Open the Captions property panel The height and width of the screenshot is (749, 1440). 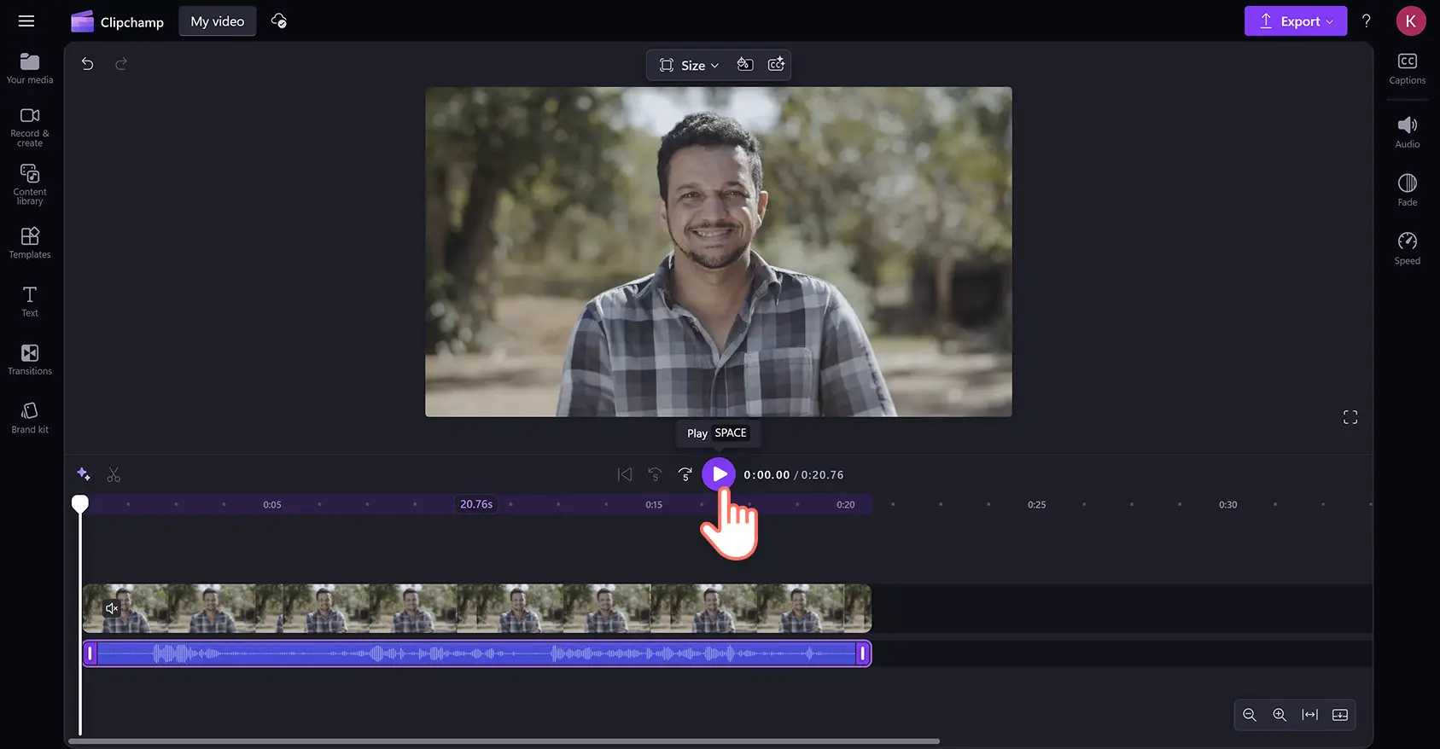point(1408,69)
